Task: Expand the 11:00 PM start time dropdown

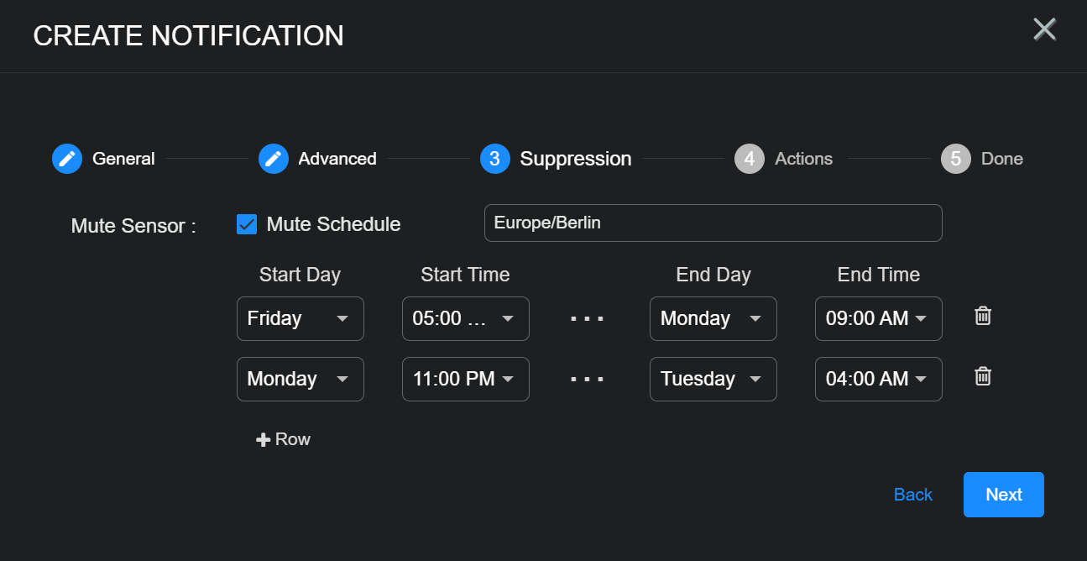Action: (x=465, y=380)
